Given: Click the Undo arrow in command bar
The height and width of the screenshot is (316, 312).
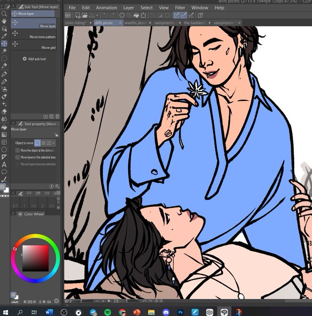Looking at the screenshot, I should point(105,15).
